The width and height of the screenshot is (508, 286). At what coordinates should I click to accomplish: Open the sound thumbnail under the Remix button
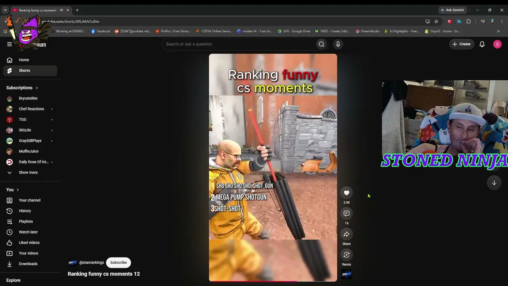tap(346, 274)
